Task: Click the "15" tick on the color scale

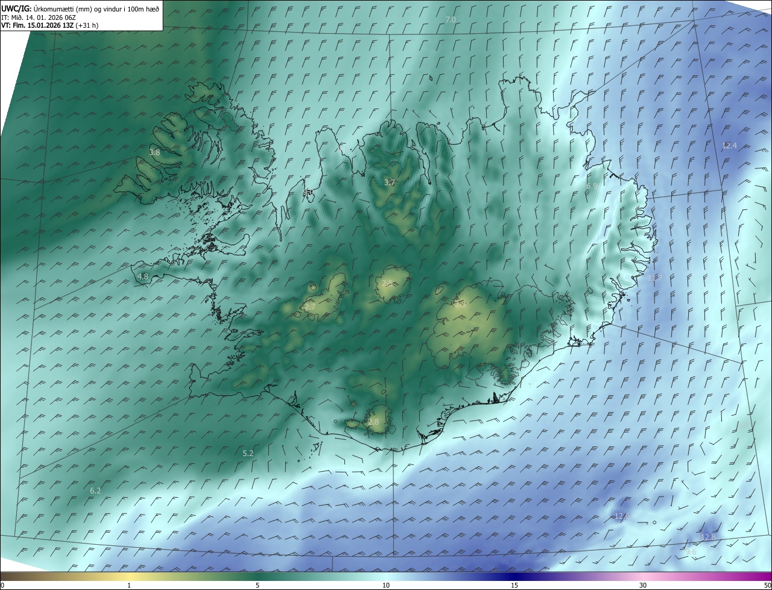Action: [x=514, y=586]
